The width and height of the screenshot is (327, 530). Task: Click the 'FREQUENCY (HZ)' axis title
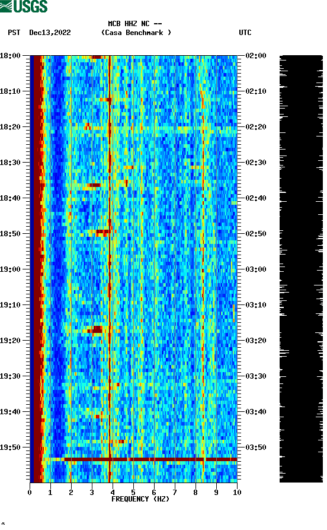[x=140, y=499]
